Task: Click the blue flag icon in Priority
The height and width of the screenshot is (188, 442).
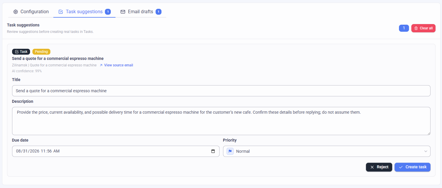Action: point(230,151)
